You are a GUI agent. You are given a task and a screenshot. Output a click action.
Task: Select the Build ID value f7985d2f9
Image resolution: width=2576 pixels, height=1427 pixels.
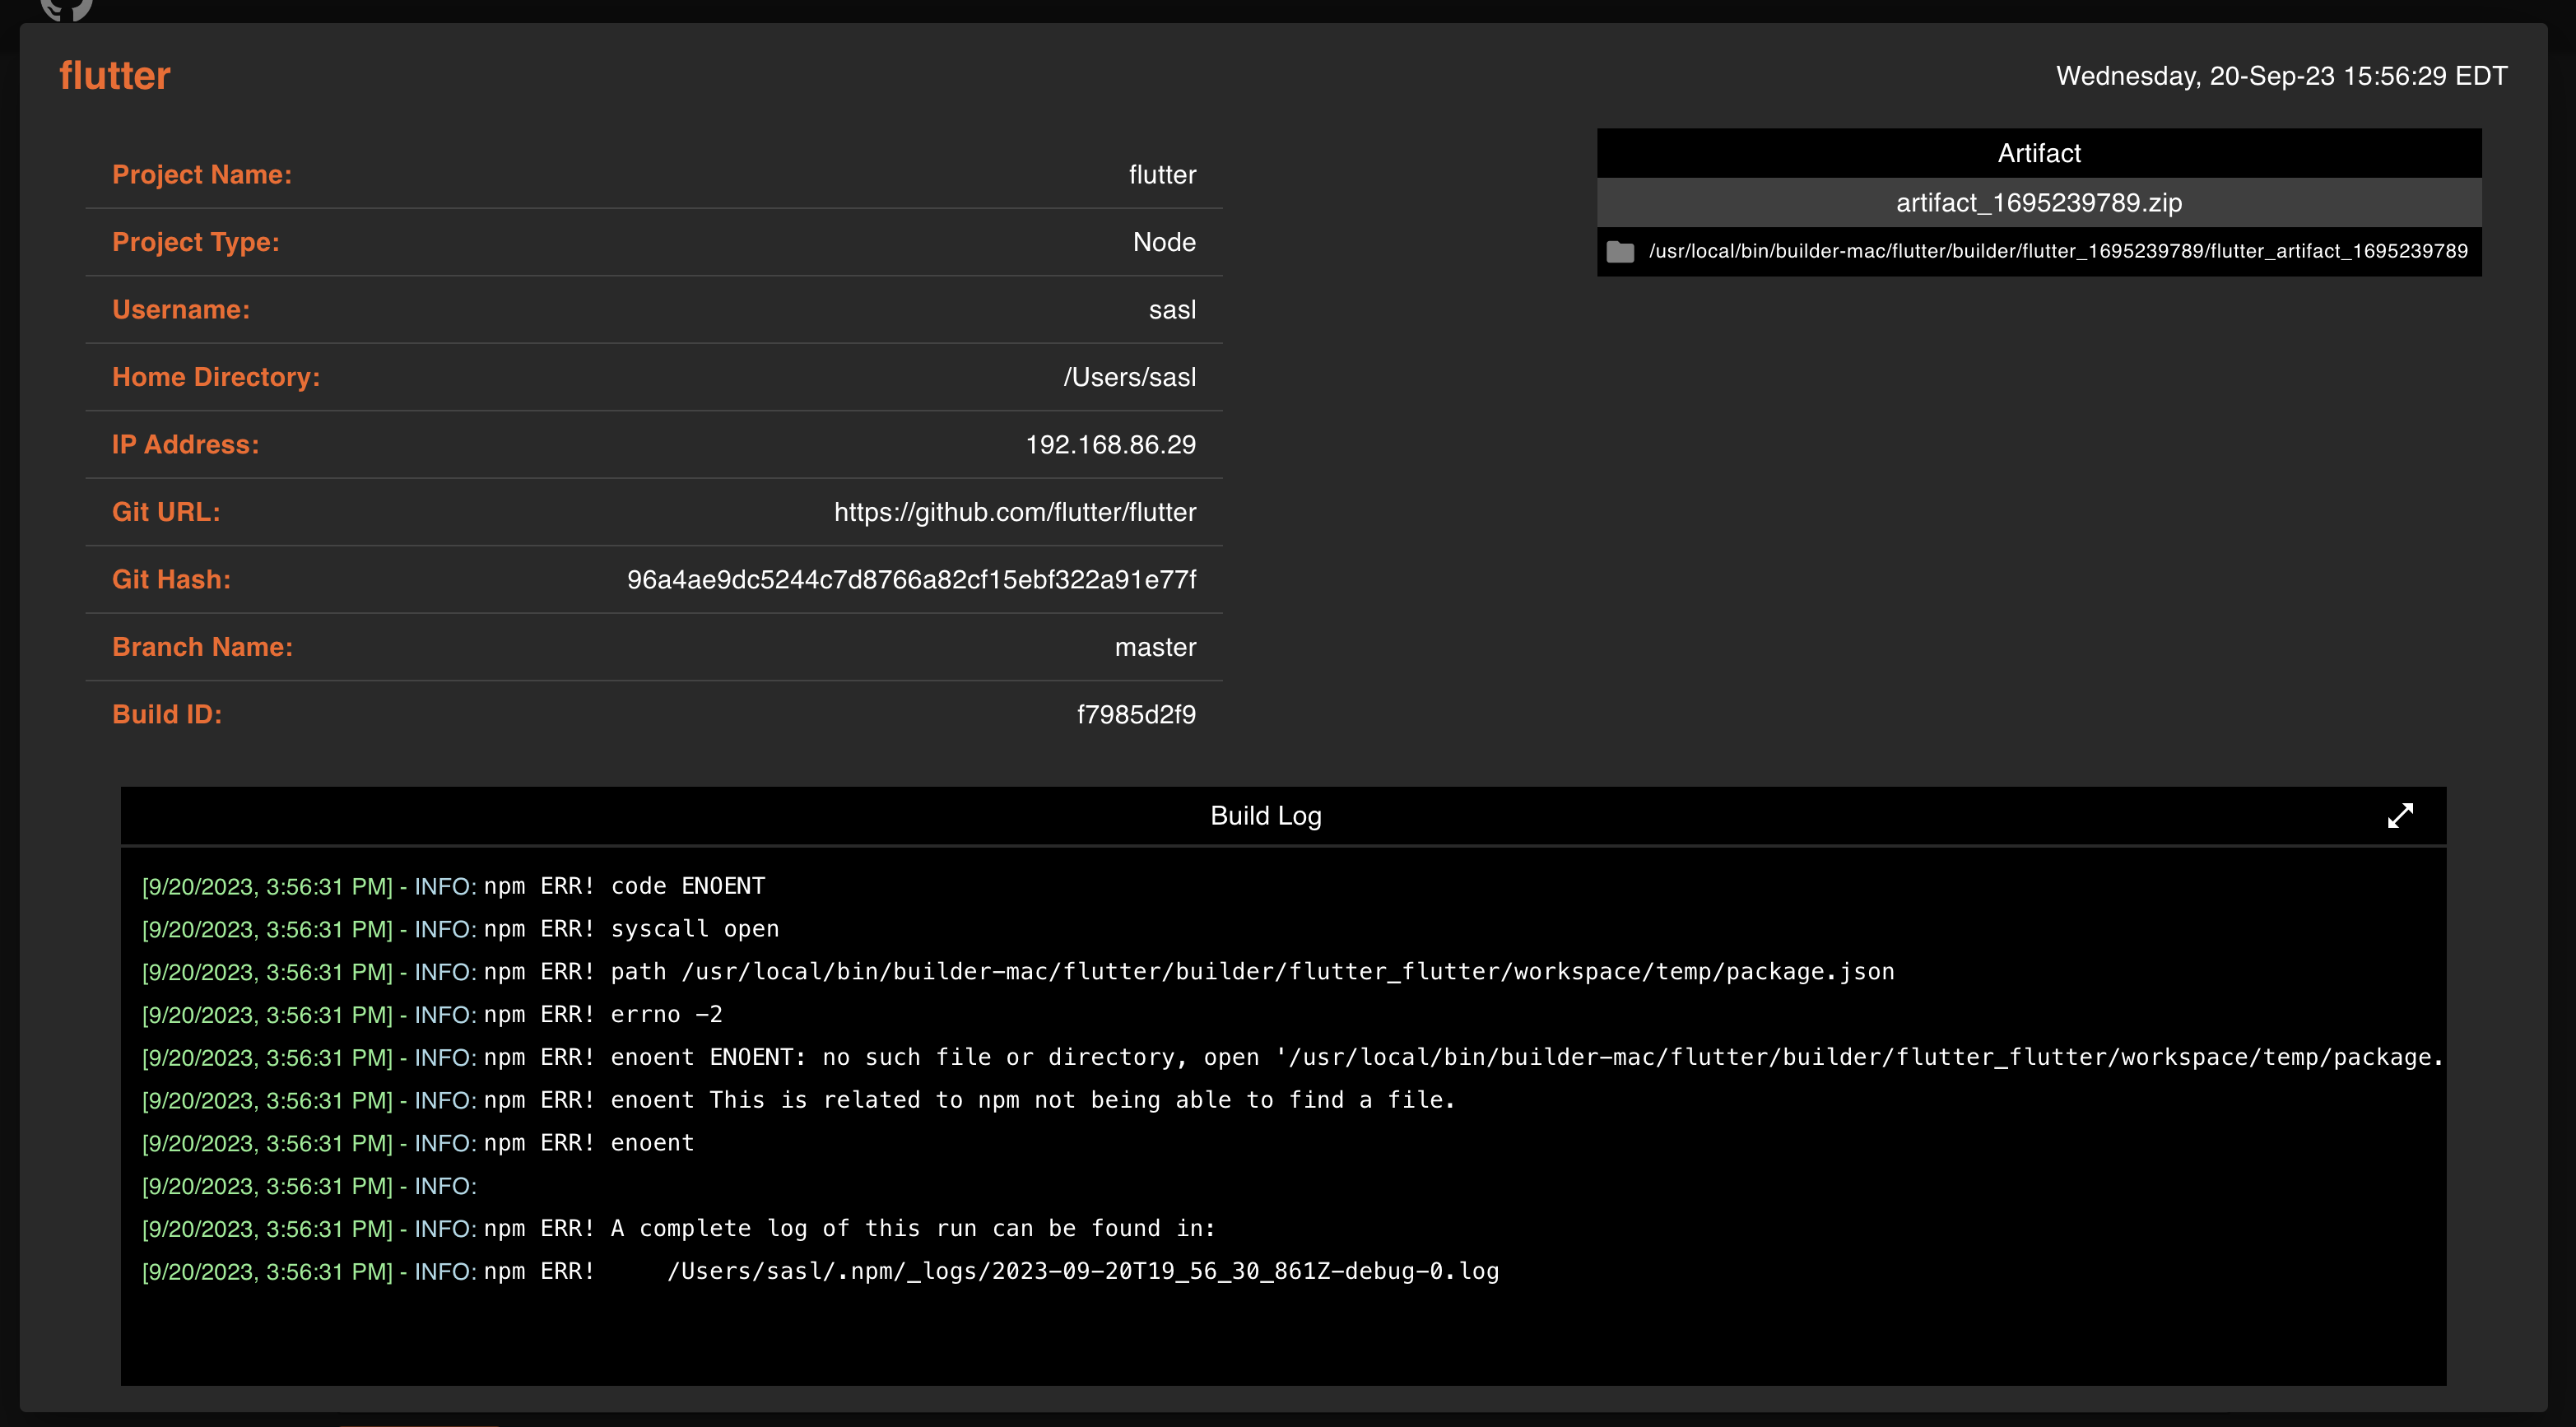click(x=1136, y=715)
